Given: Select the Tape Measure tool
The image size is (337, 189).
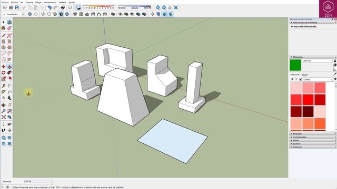Looking at the screenshot, I should [4, 86].
